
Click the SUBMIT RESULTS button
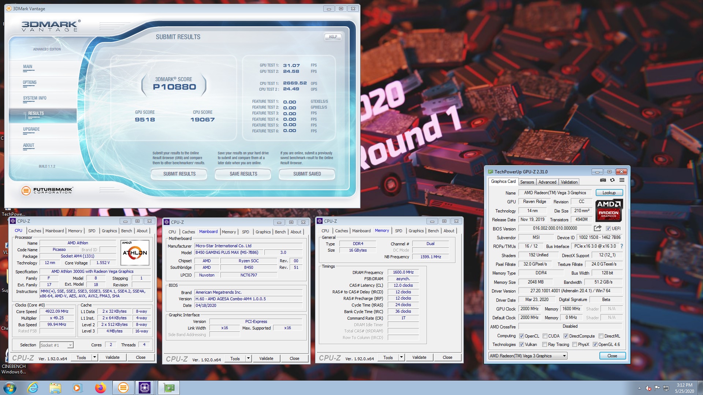point(179,174)
